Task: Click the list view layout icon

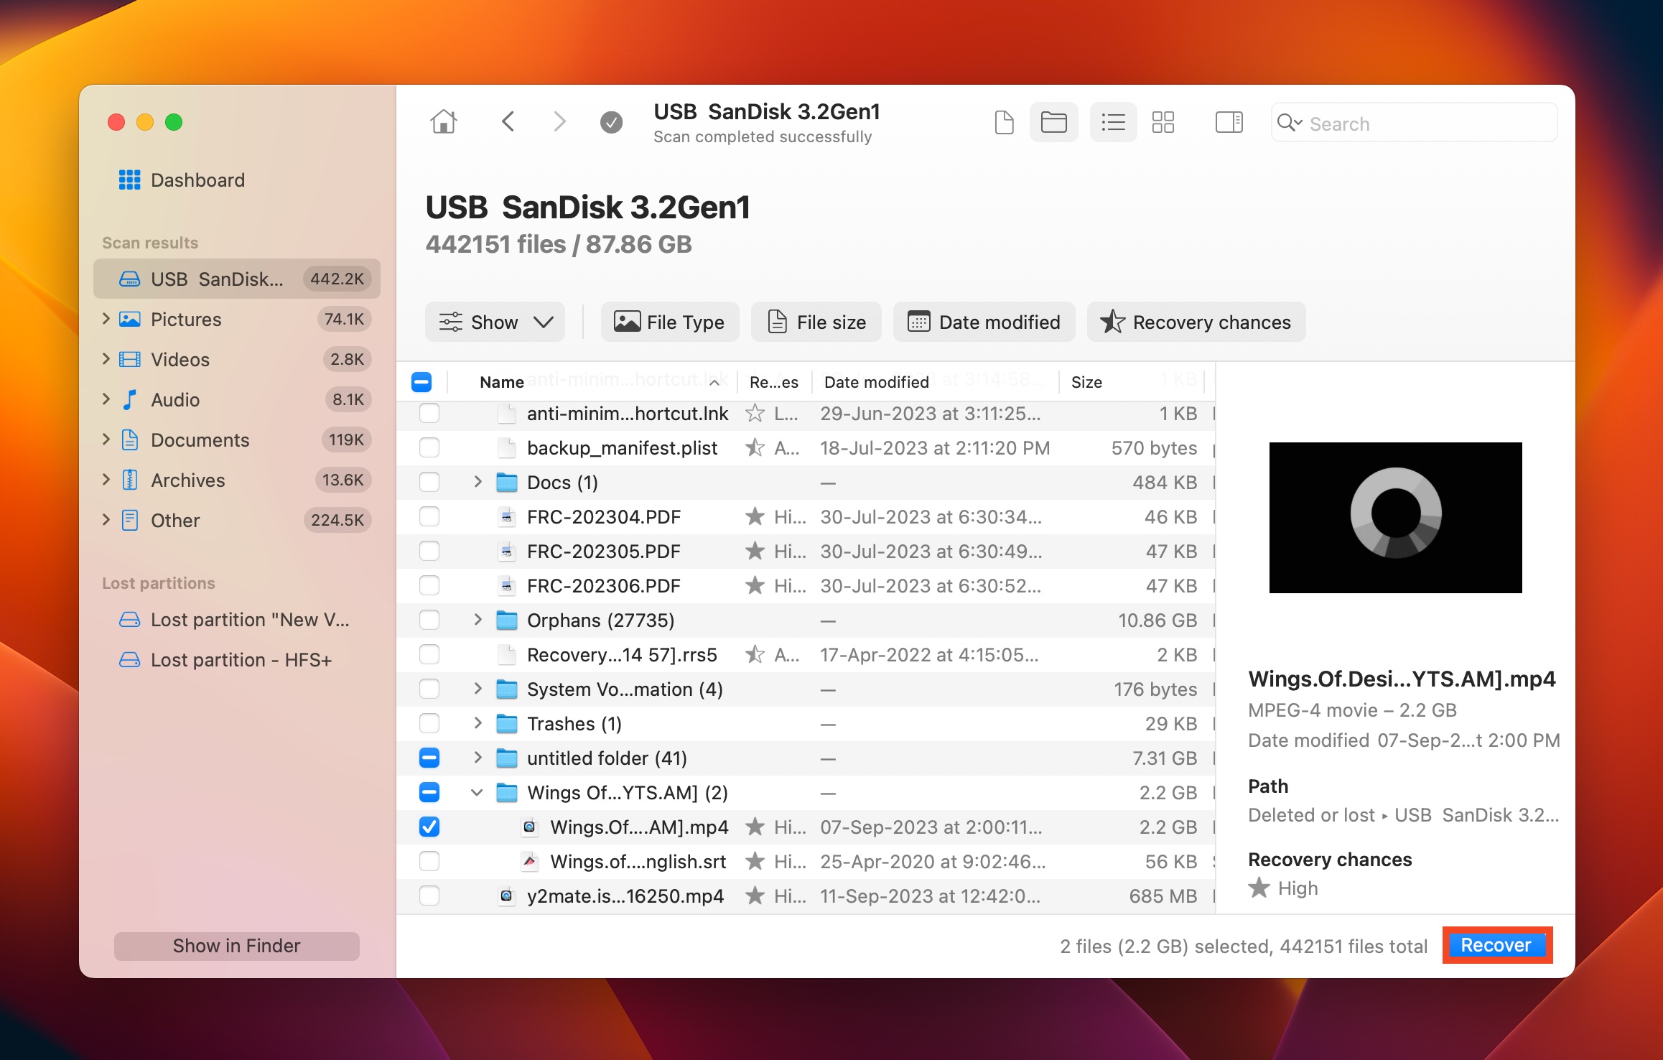Action: [x=1113, y=123]
